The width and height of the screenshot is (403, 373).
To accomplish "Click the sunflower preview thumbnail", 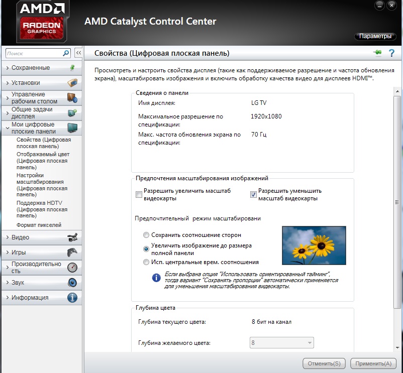I will click(314, 245).
